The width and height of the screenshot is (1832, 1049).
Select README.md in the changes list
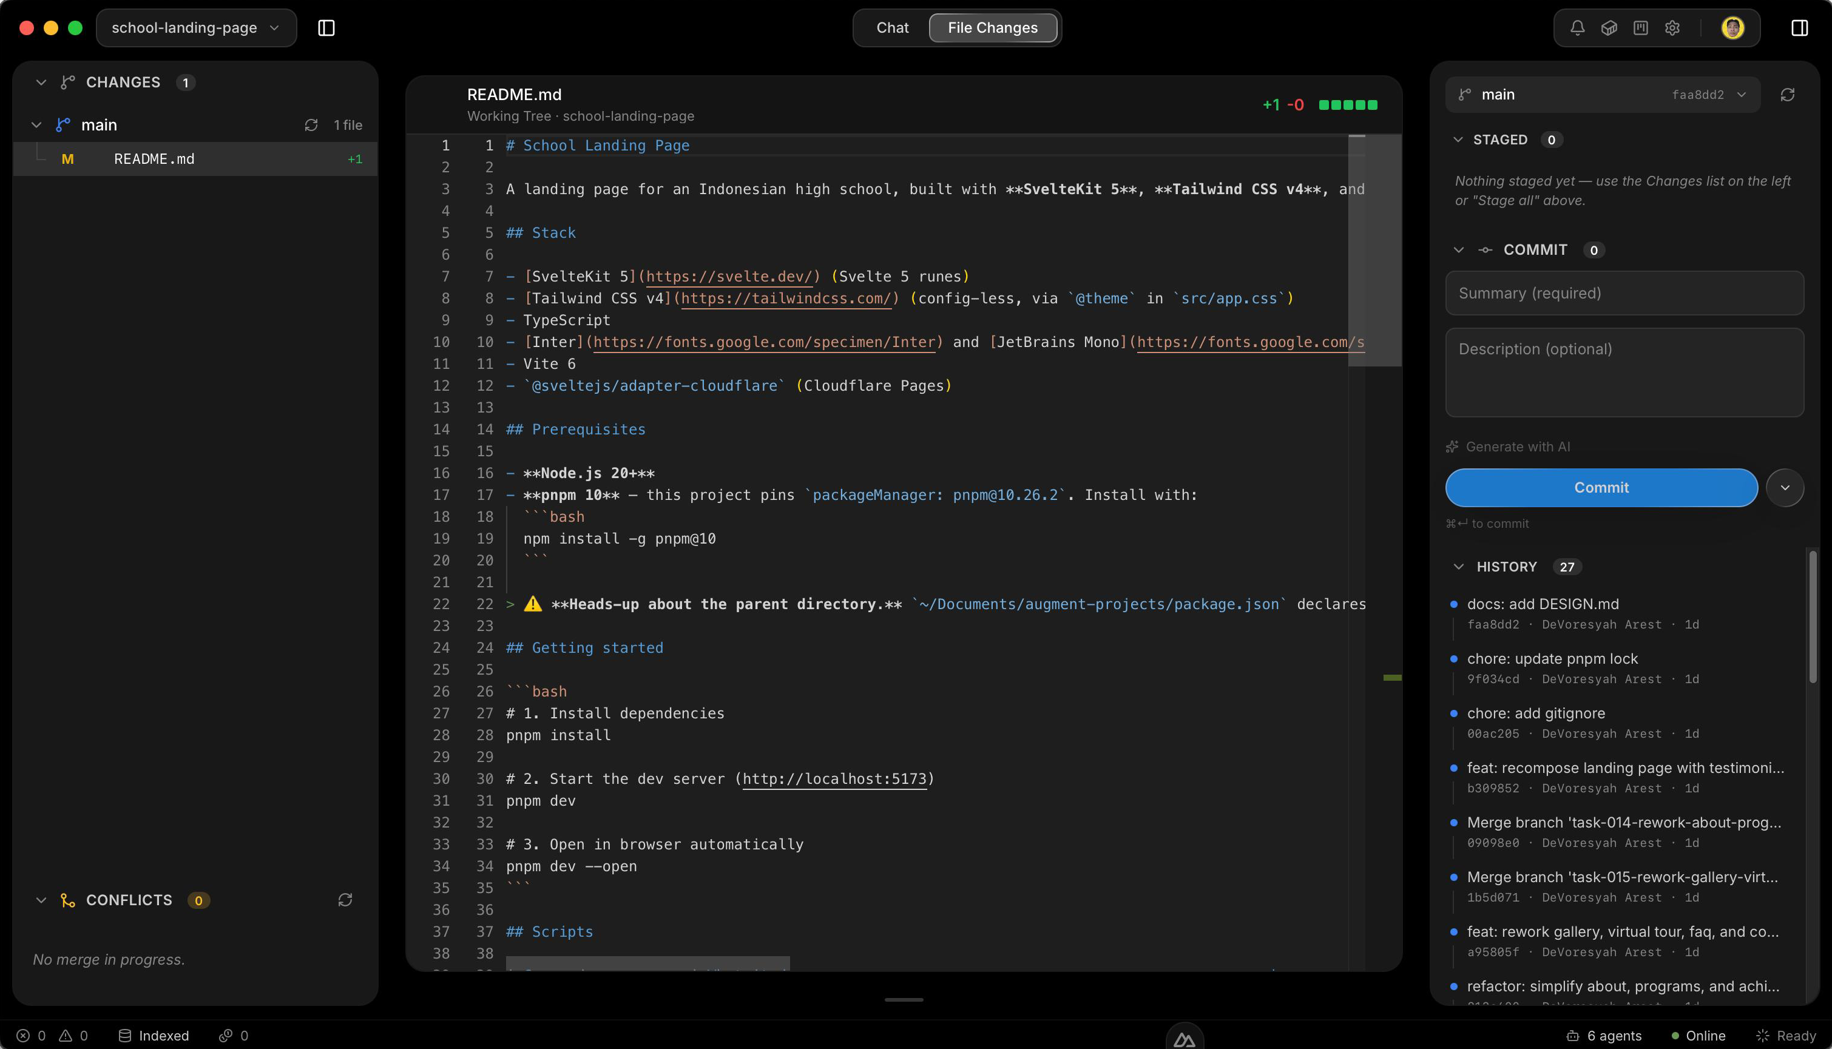(195, 159)
